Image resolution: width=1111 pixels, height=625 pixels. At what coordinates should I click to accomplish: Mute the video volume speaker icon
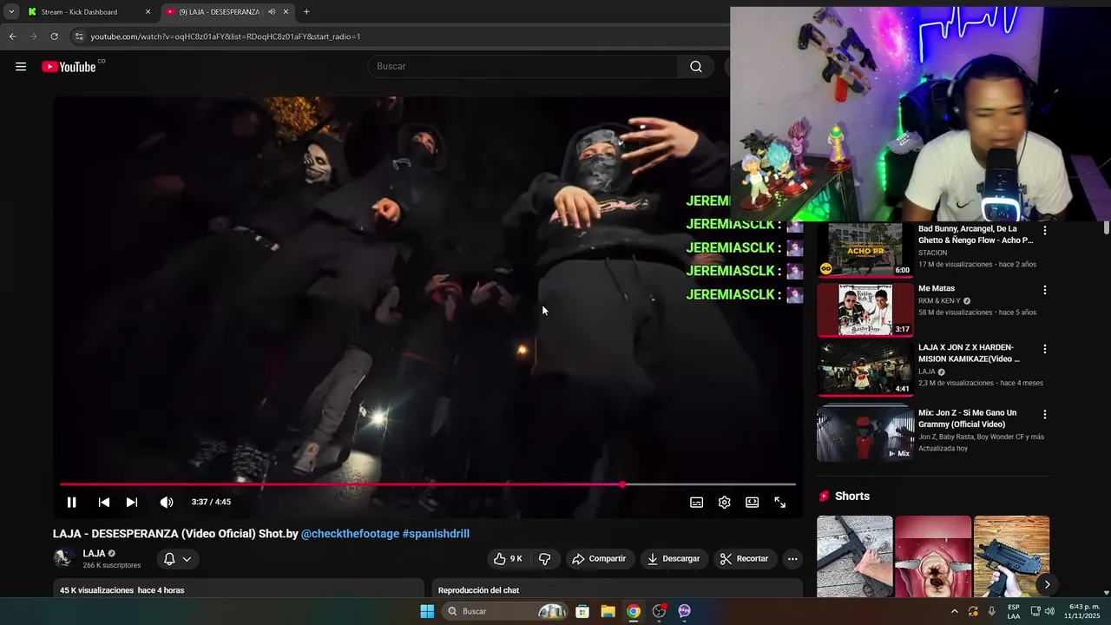coord(167,502)
